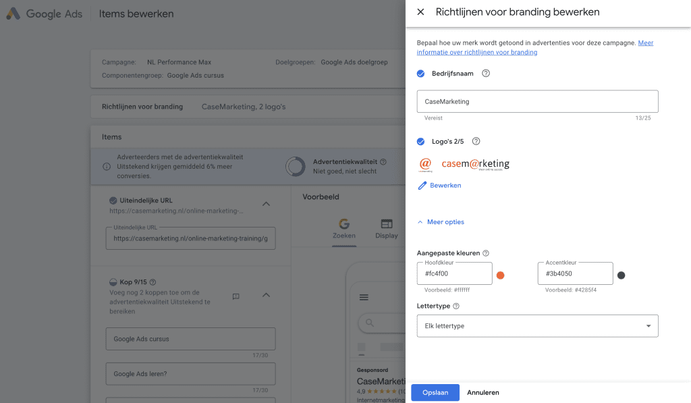Click the Google Ads logo icon
This screenshot has width=691, height=403.
[x=13, y=14]
